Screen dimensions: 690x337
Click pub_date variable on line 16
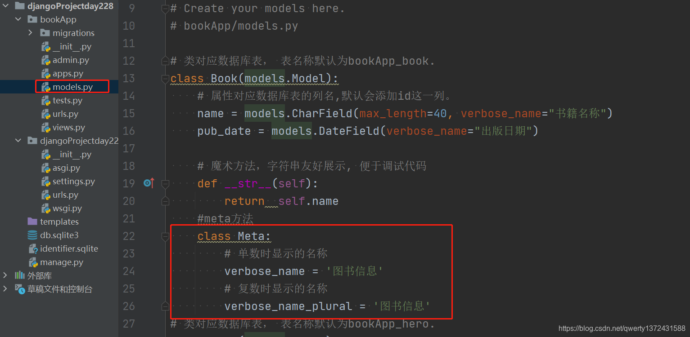click(224, 131)
